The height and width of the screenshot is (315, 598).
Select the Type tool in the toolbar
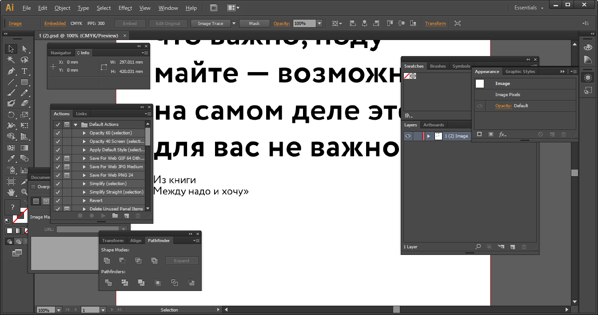pos(25,71)
